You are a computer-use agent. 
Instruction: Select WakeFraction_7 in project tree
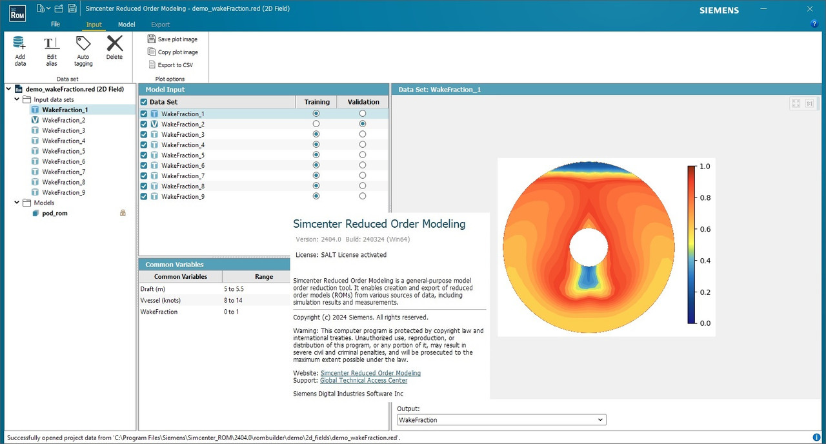(63, 172)
